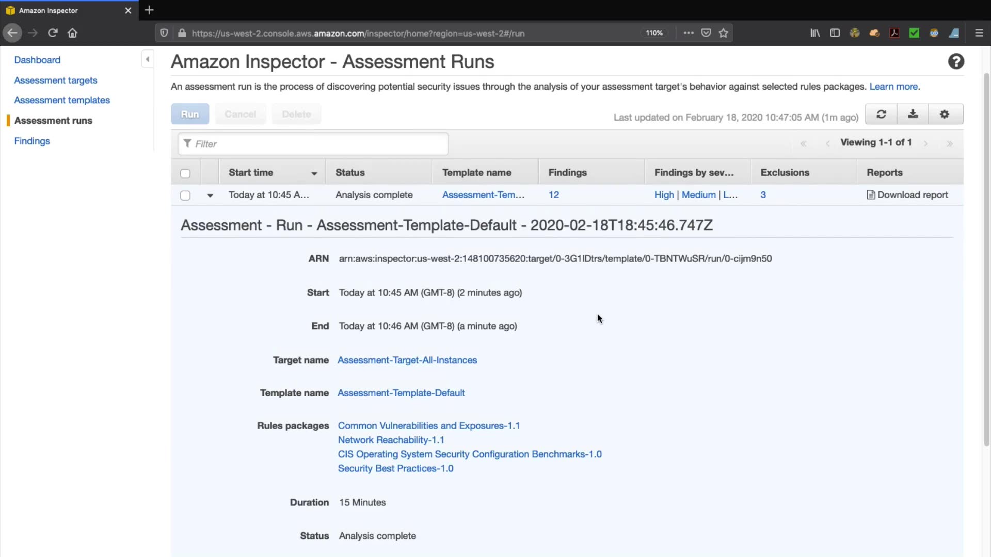991x557 pixels.
Task: Check the assessment run row checkbox
Action: [x=185, y=195]
